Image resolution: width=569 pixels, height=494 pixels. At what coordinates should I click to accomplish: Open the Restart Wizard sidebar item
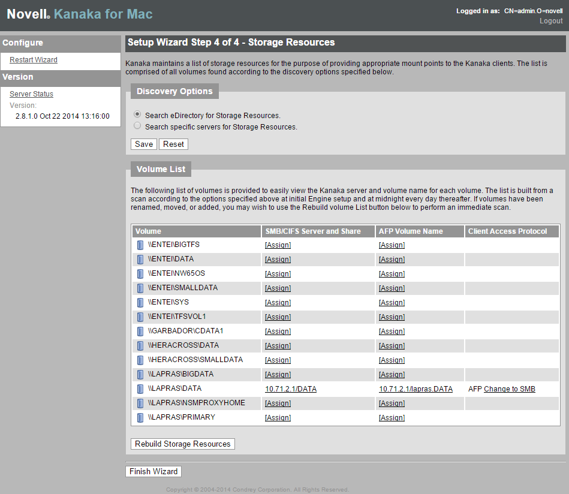[34, 60]
